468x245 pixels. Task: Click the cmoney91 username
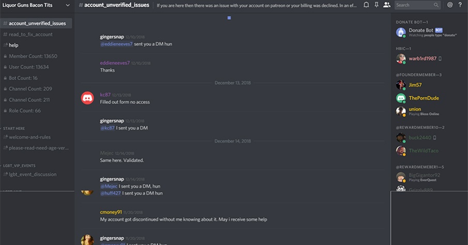111,212
